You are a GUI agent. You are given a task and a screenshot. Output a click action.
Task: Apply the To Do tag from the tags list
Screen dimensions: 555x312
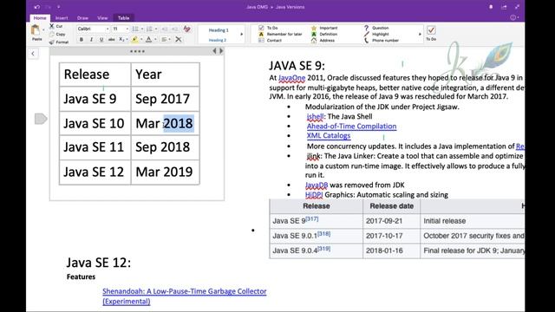point(268,28)
